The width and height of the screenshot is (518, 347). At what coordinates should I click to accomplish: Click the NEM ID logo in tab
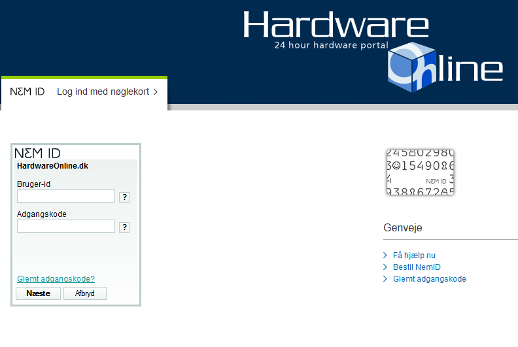[27, 91]
